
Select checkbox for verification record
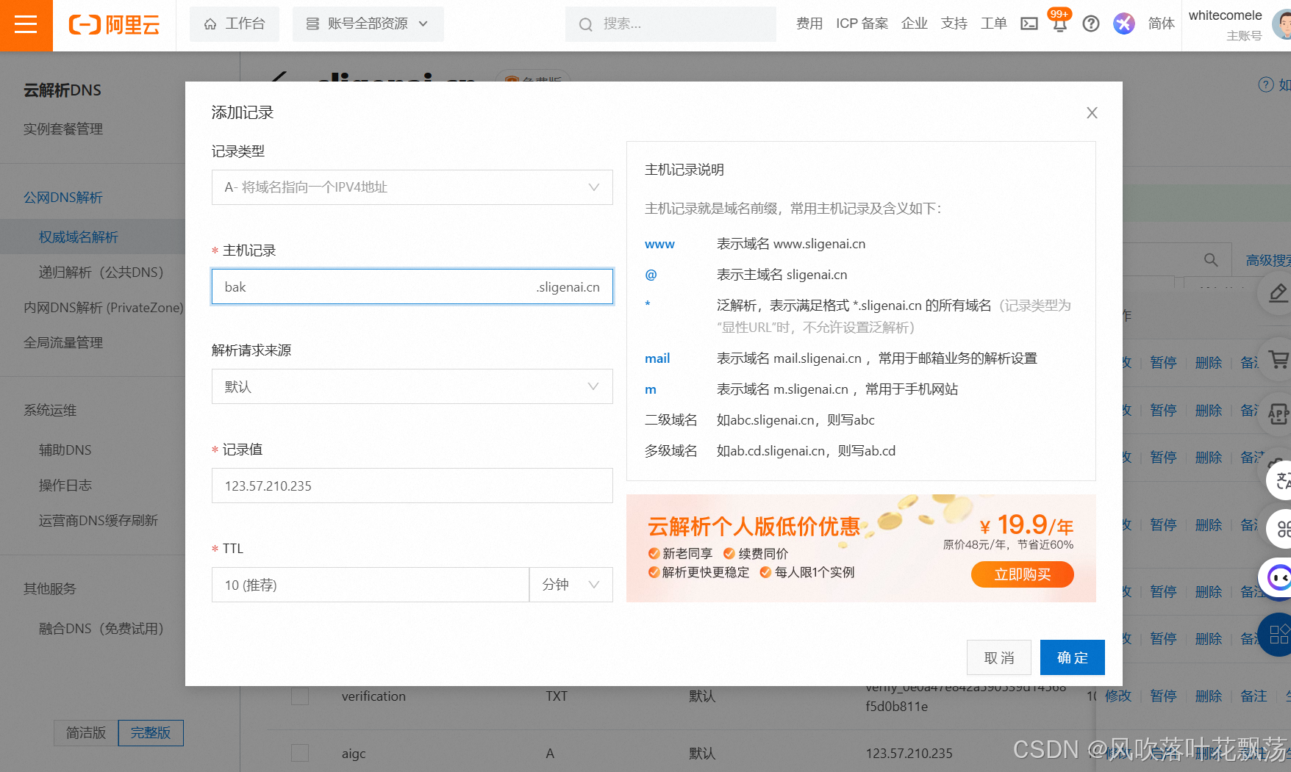click(x=300, y=696)
